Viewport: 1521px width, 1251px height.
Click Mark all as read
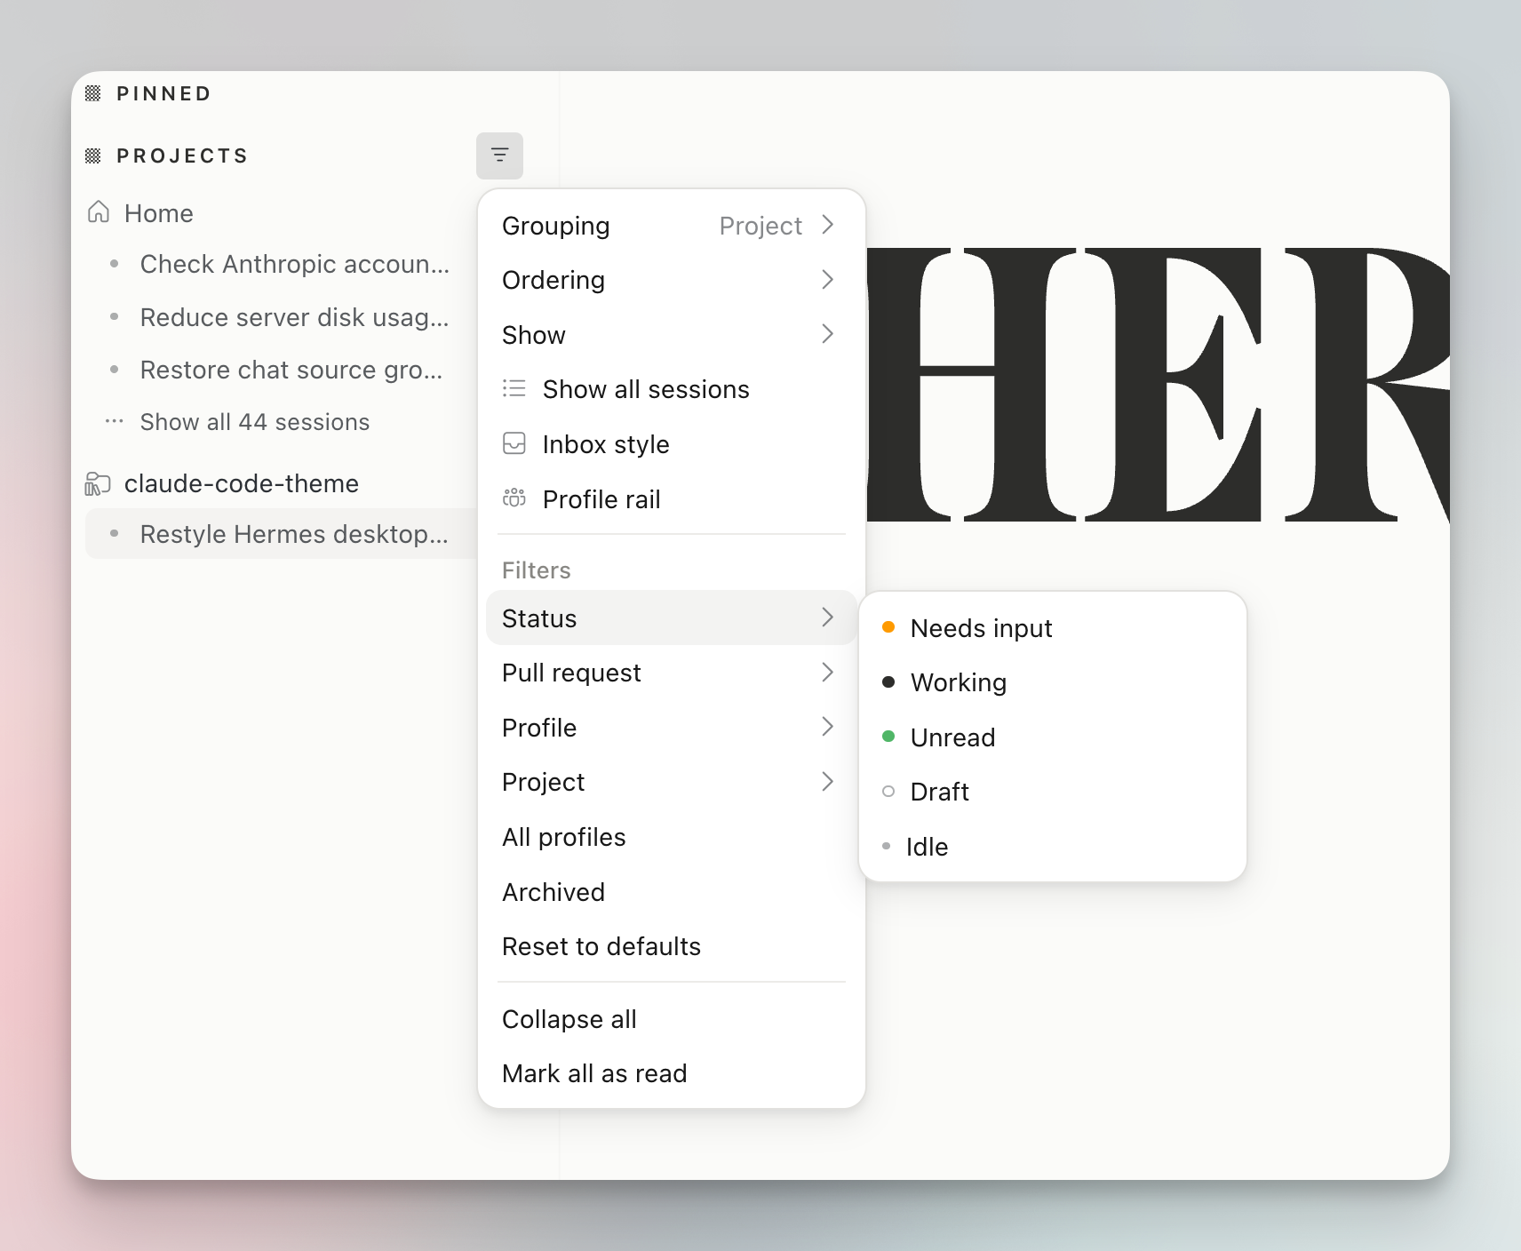click(x=672, y=1073)
